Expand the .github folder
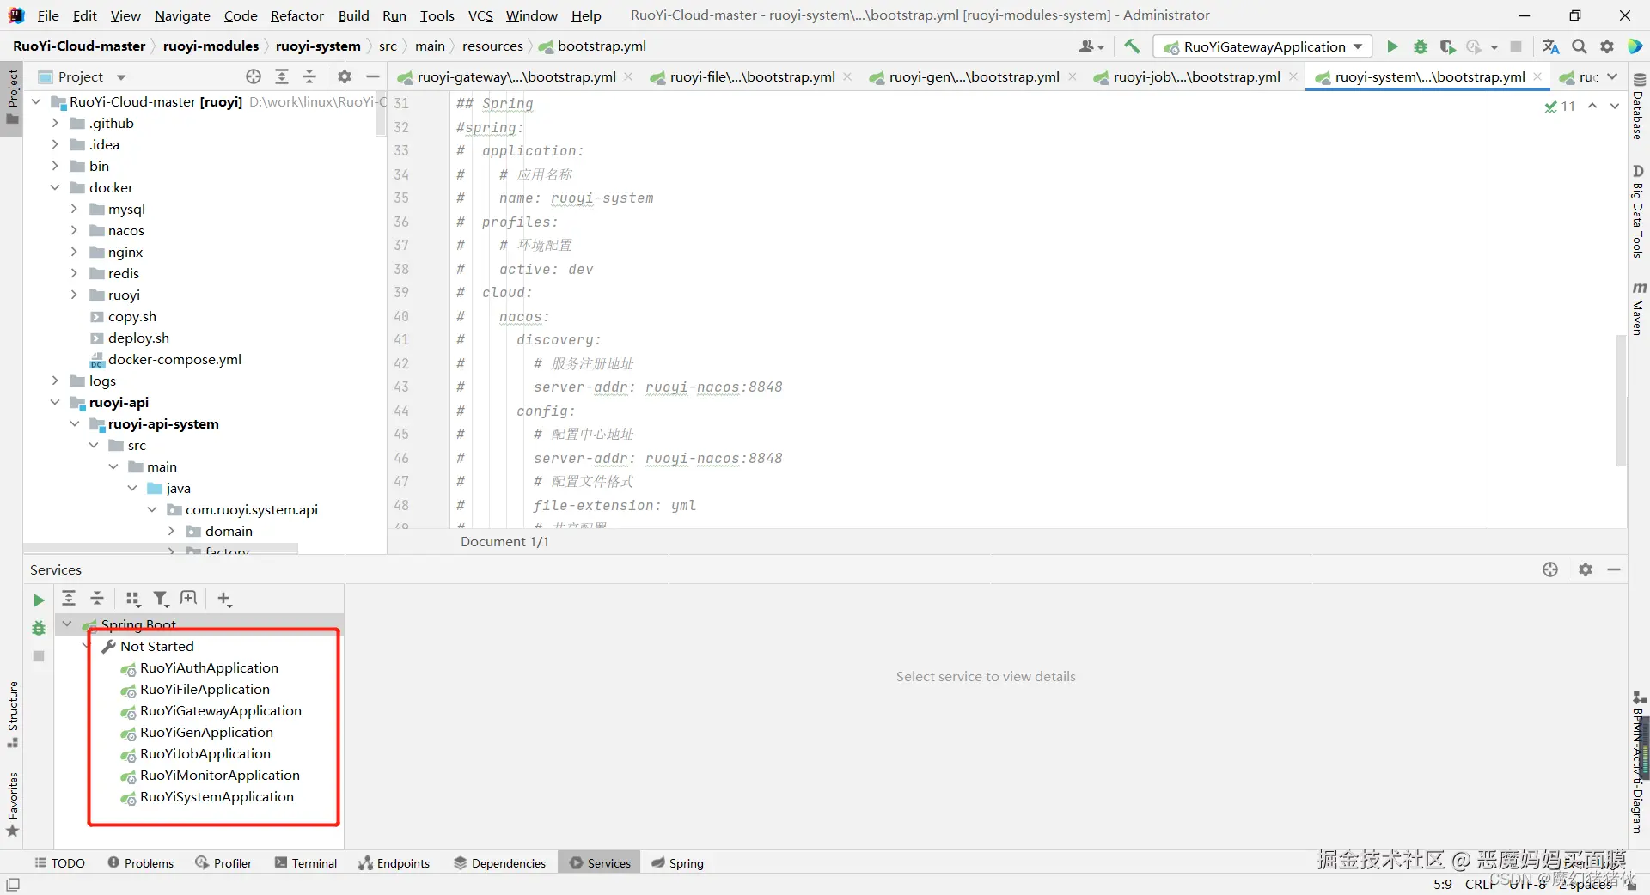This screenshot has width=1650, height=895. click(x=55, y=123)
